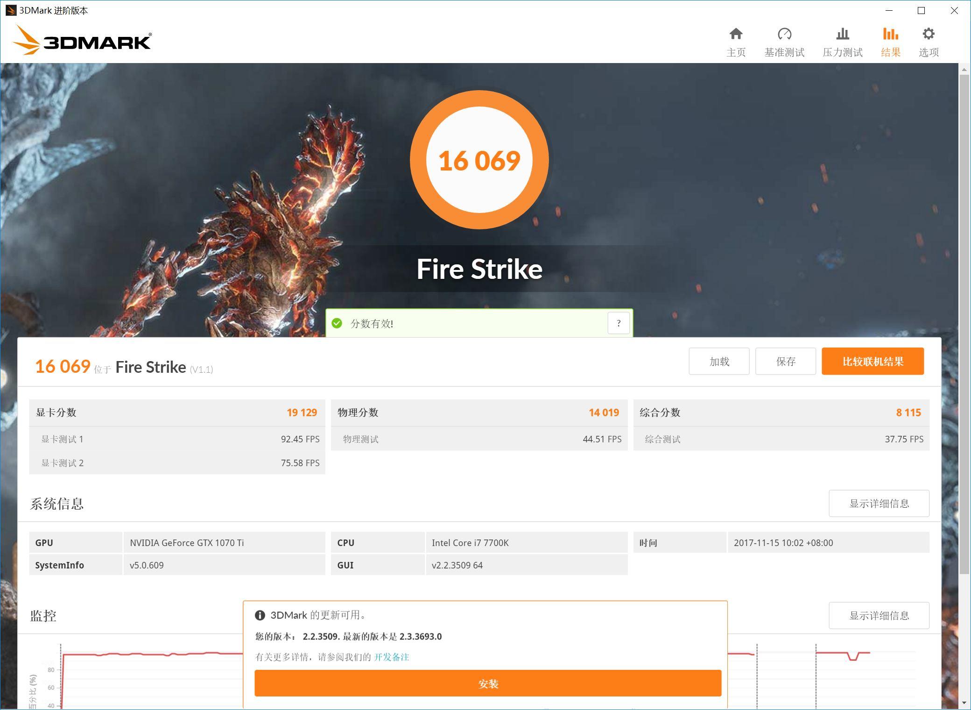Click 综合测试 37.75 FPS row
971x710 pixels.
[x=781, y=439]
